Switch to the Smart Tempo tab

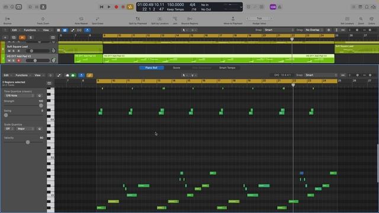pyautogui.click(x=227, y=68)
